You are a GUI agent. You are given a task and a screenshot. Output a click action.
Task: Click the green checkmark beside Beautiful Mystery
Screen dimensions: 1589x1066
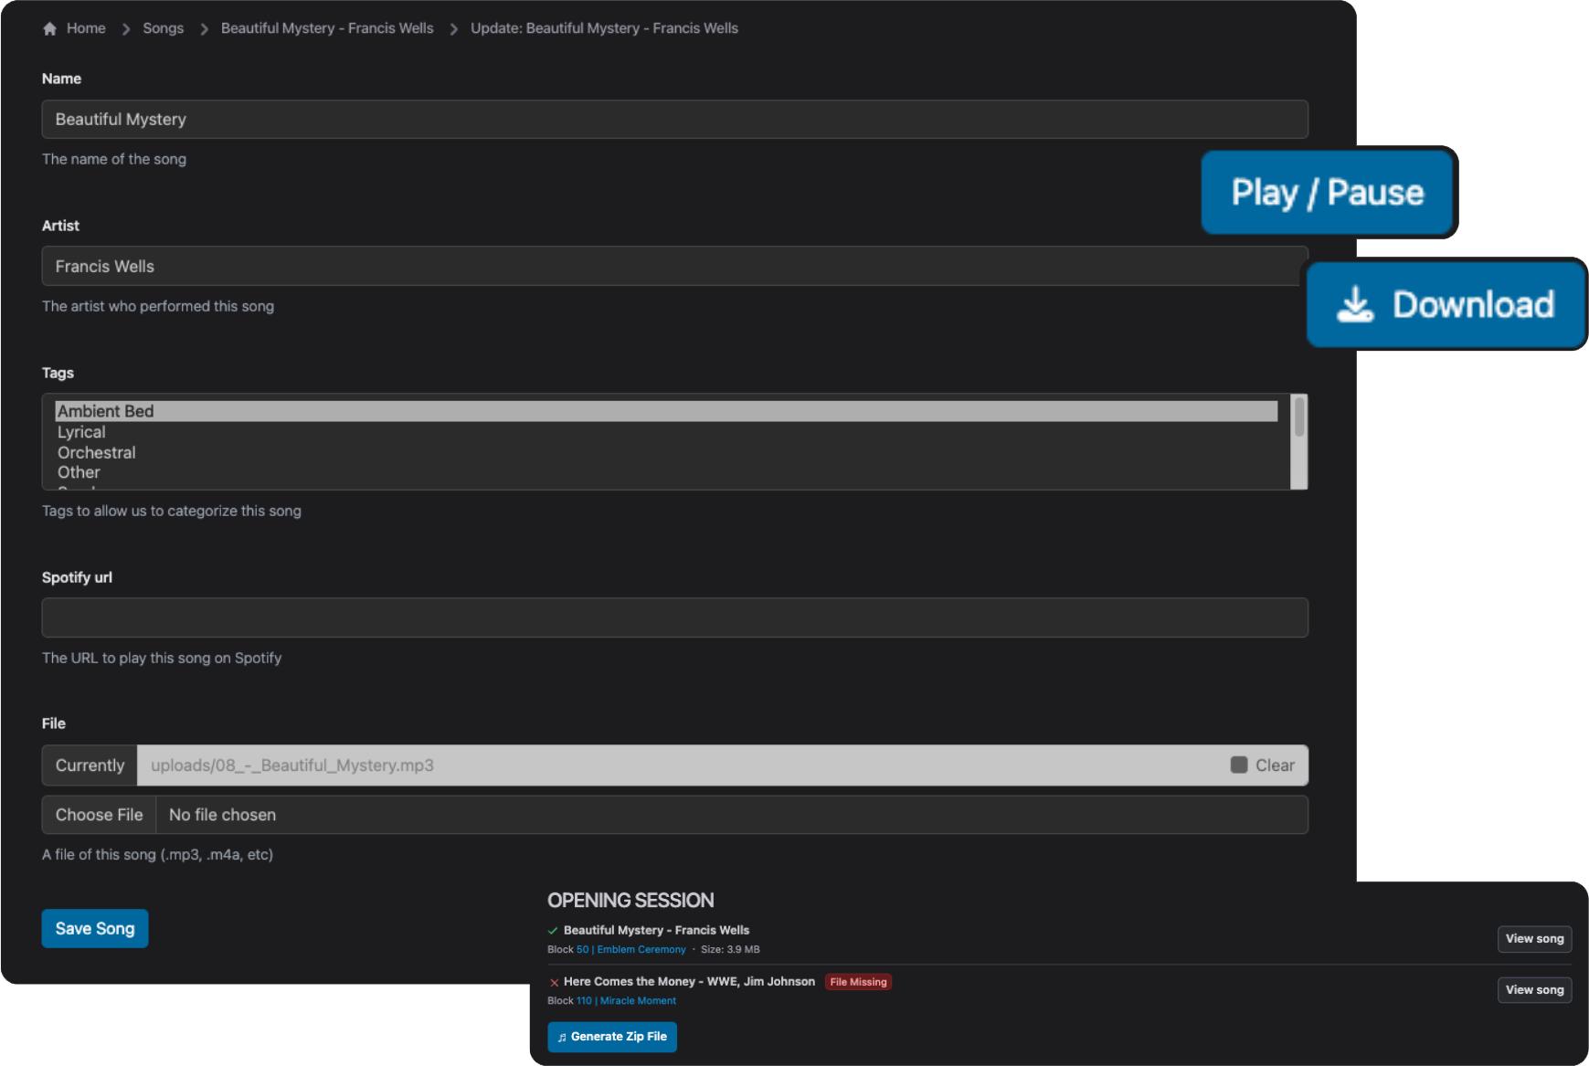553,931
